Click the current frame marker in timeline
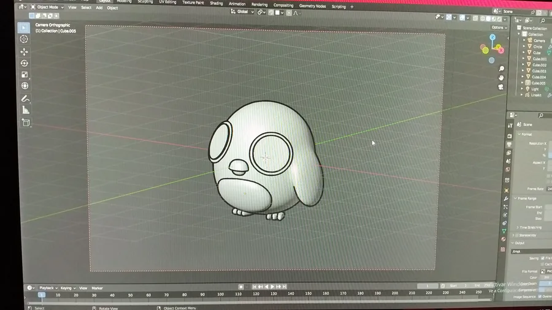This screenshot has height=310, width=552. [x=42, y=295]
